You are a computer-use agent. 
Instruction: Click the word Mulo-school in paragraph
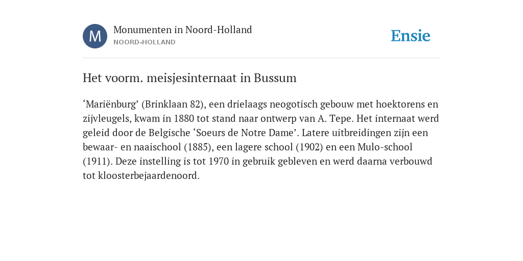tap(385, 147)
